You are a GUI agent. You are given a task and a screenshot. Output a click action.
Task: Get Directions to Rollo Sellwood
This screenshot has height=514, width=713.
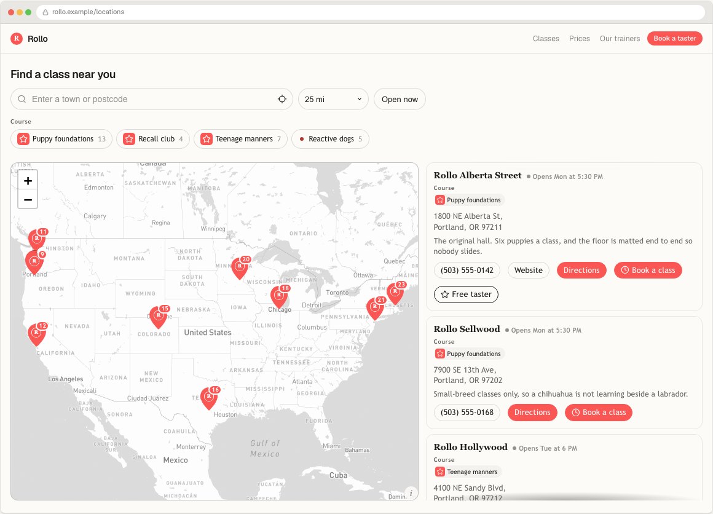pyautogui.click(x=532, y=413)
